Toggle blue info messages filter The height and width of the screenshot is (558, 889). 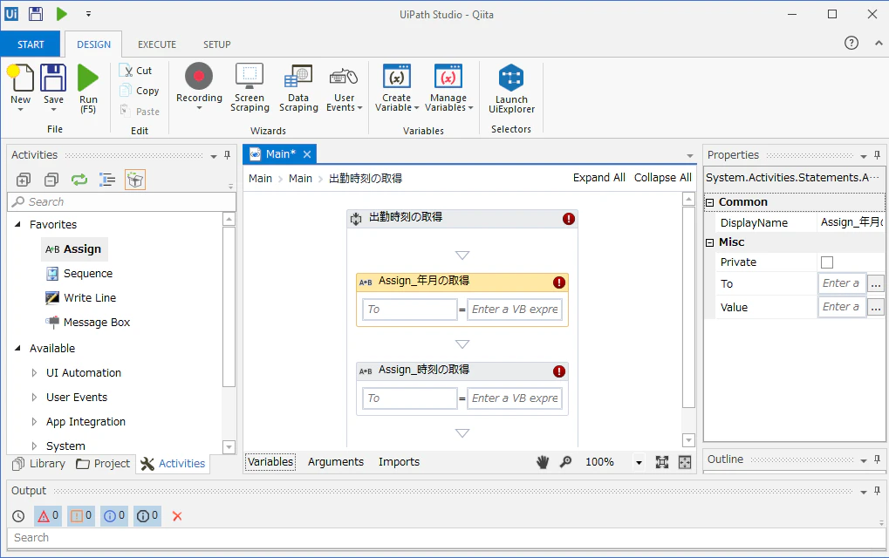pos(114,516)
